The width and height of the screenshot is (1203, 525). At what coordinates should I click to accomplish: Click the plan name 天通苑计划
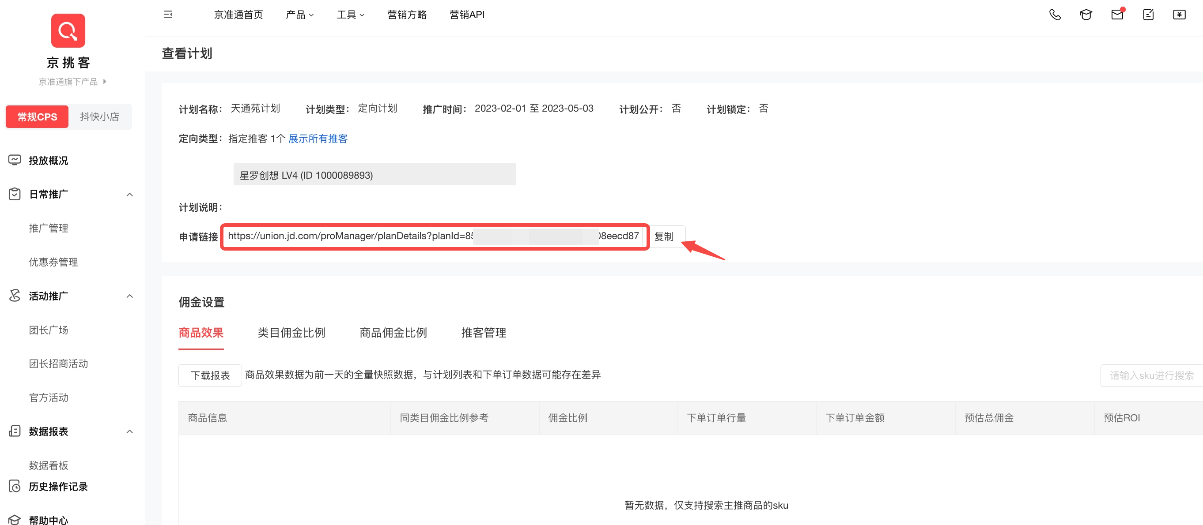coord(255,109)
